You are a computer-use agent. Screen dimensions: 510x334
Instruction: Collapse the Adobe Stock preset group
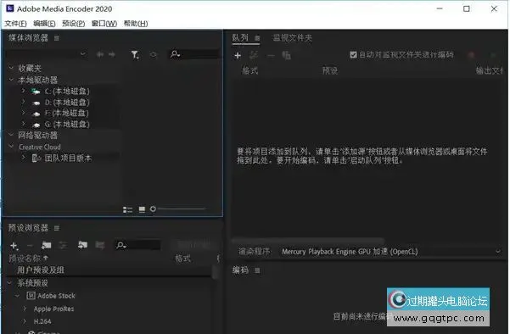click(17, 295)
